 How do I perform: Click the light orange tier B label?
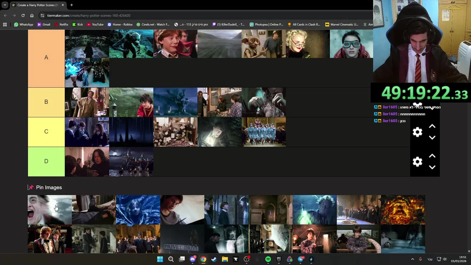tap(46, 102)
